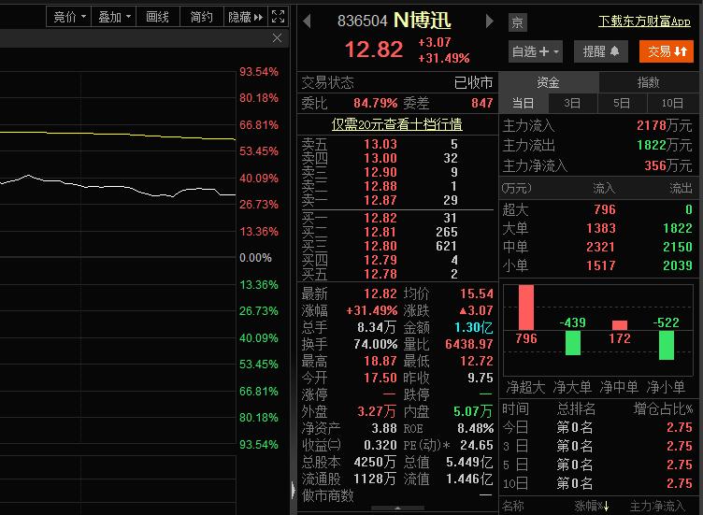Screen dimensions: 703x515
Task: Click 卖二 price 12.88
Action: (380, 186)
